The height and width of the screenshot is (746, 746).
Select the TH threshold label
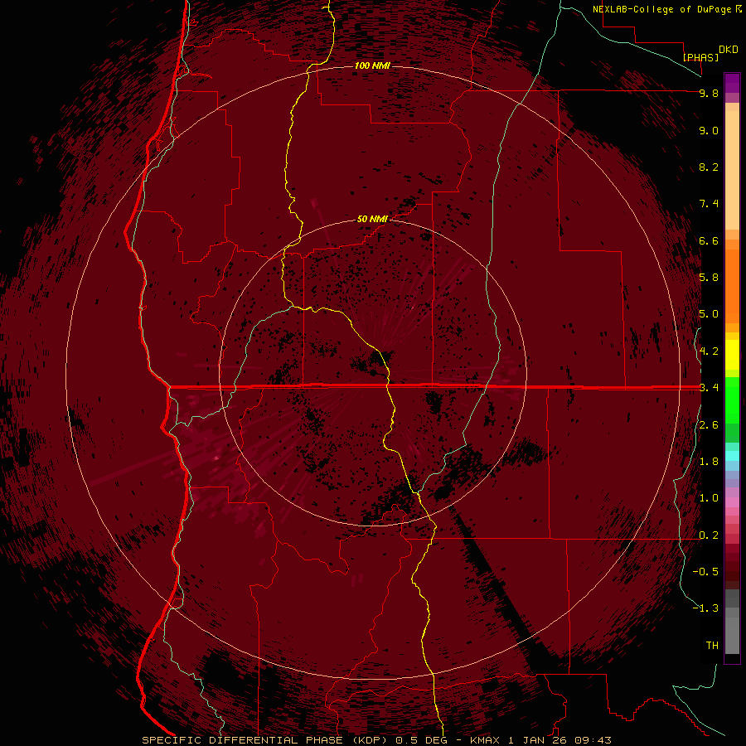pyautogui.click(x=712, y=646)
